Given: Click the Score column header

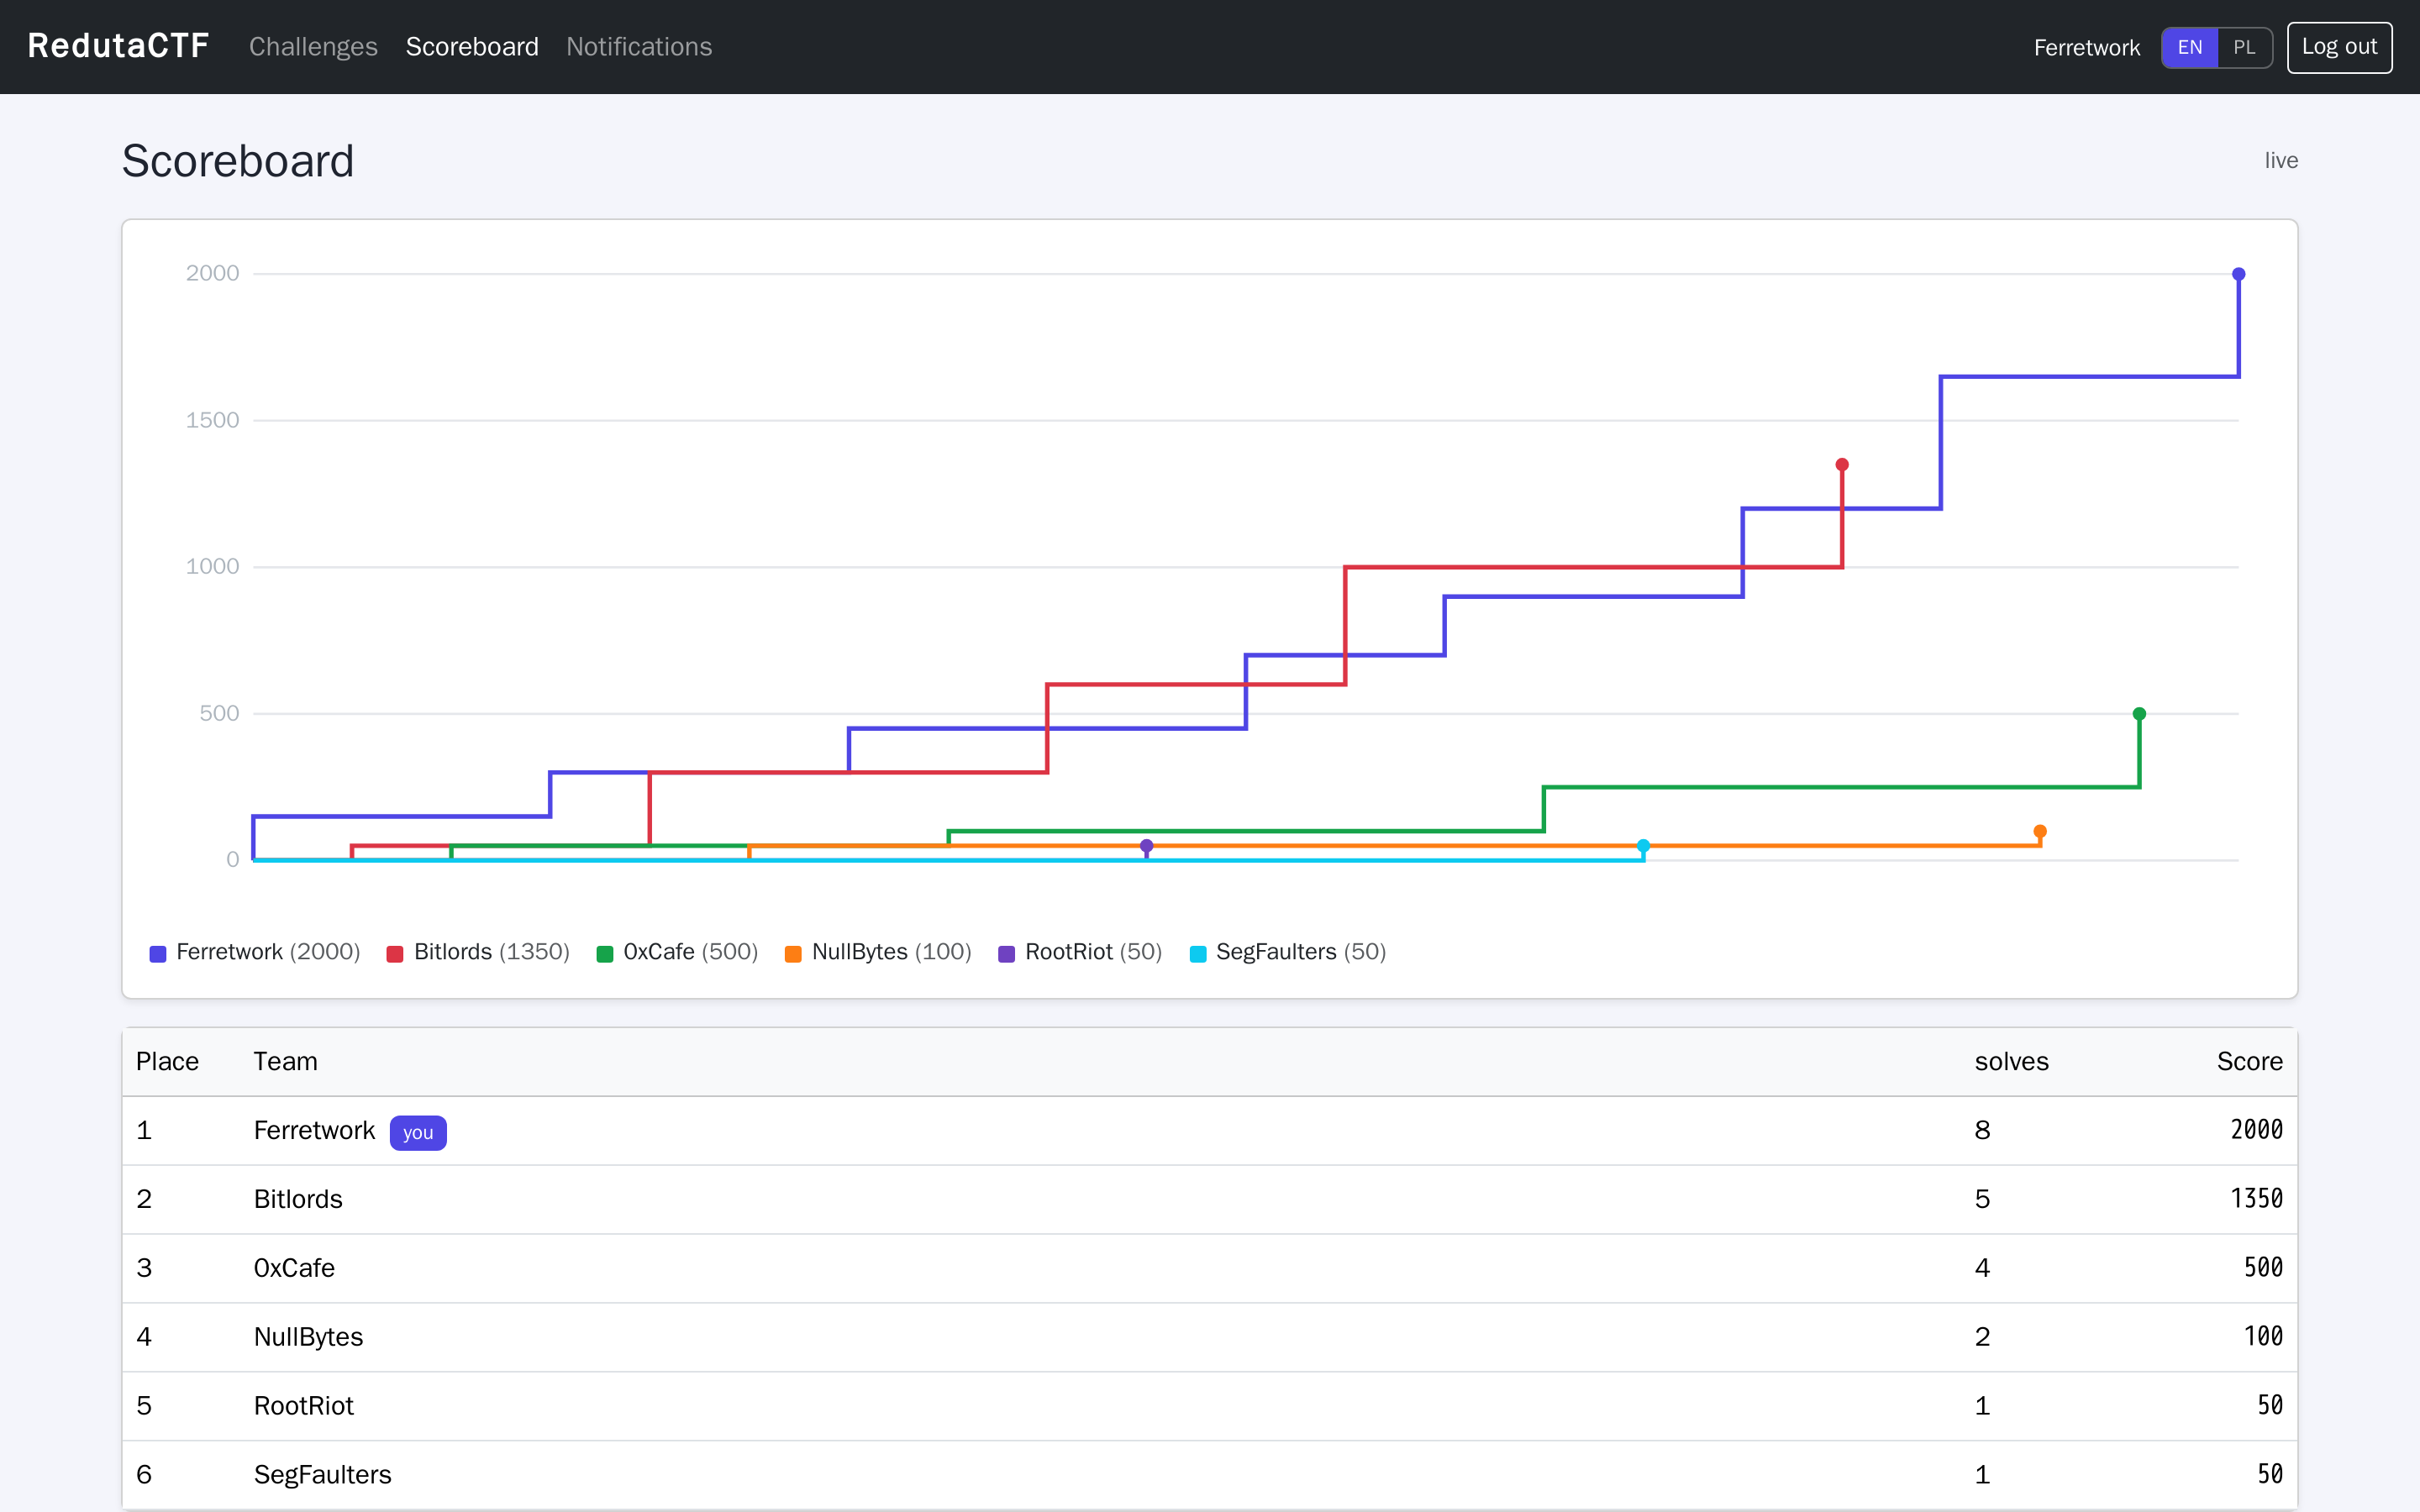Looking at the screenshot, I should click(2249, 1061).
